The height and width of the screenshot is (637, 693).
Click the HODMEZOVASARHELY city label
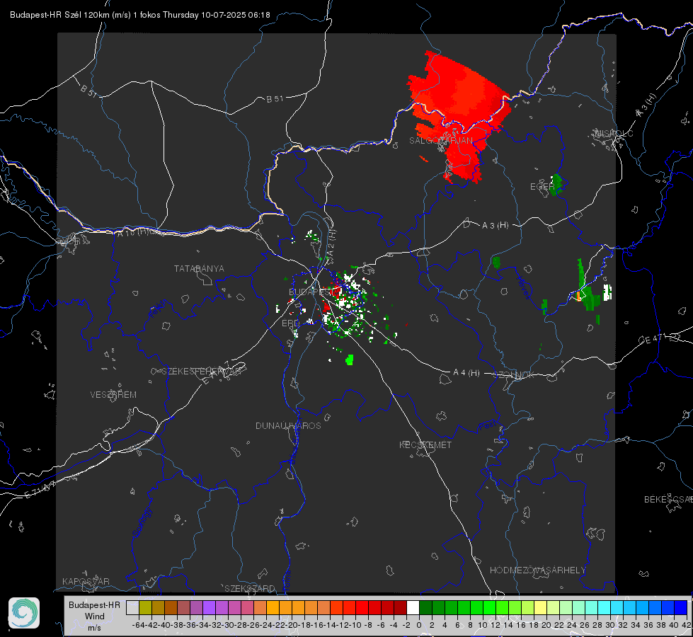pos(537,570)
